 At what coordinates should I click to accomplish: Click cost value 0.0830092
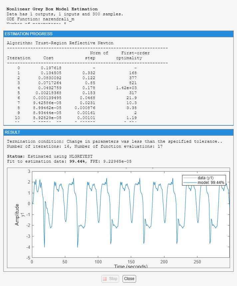(x=50, y=78)
